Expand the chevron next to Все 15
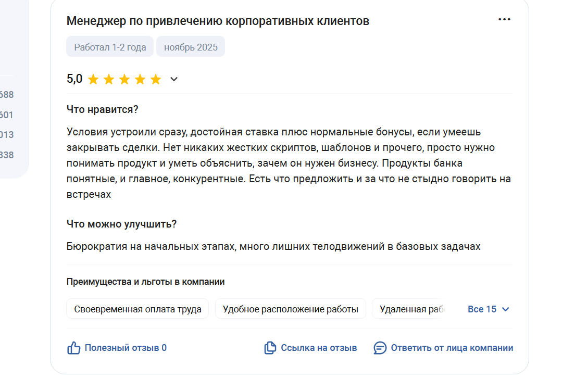The height and width of the screenshot is (378, 575). [x=506, y=309]
